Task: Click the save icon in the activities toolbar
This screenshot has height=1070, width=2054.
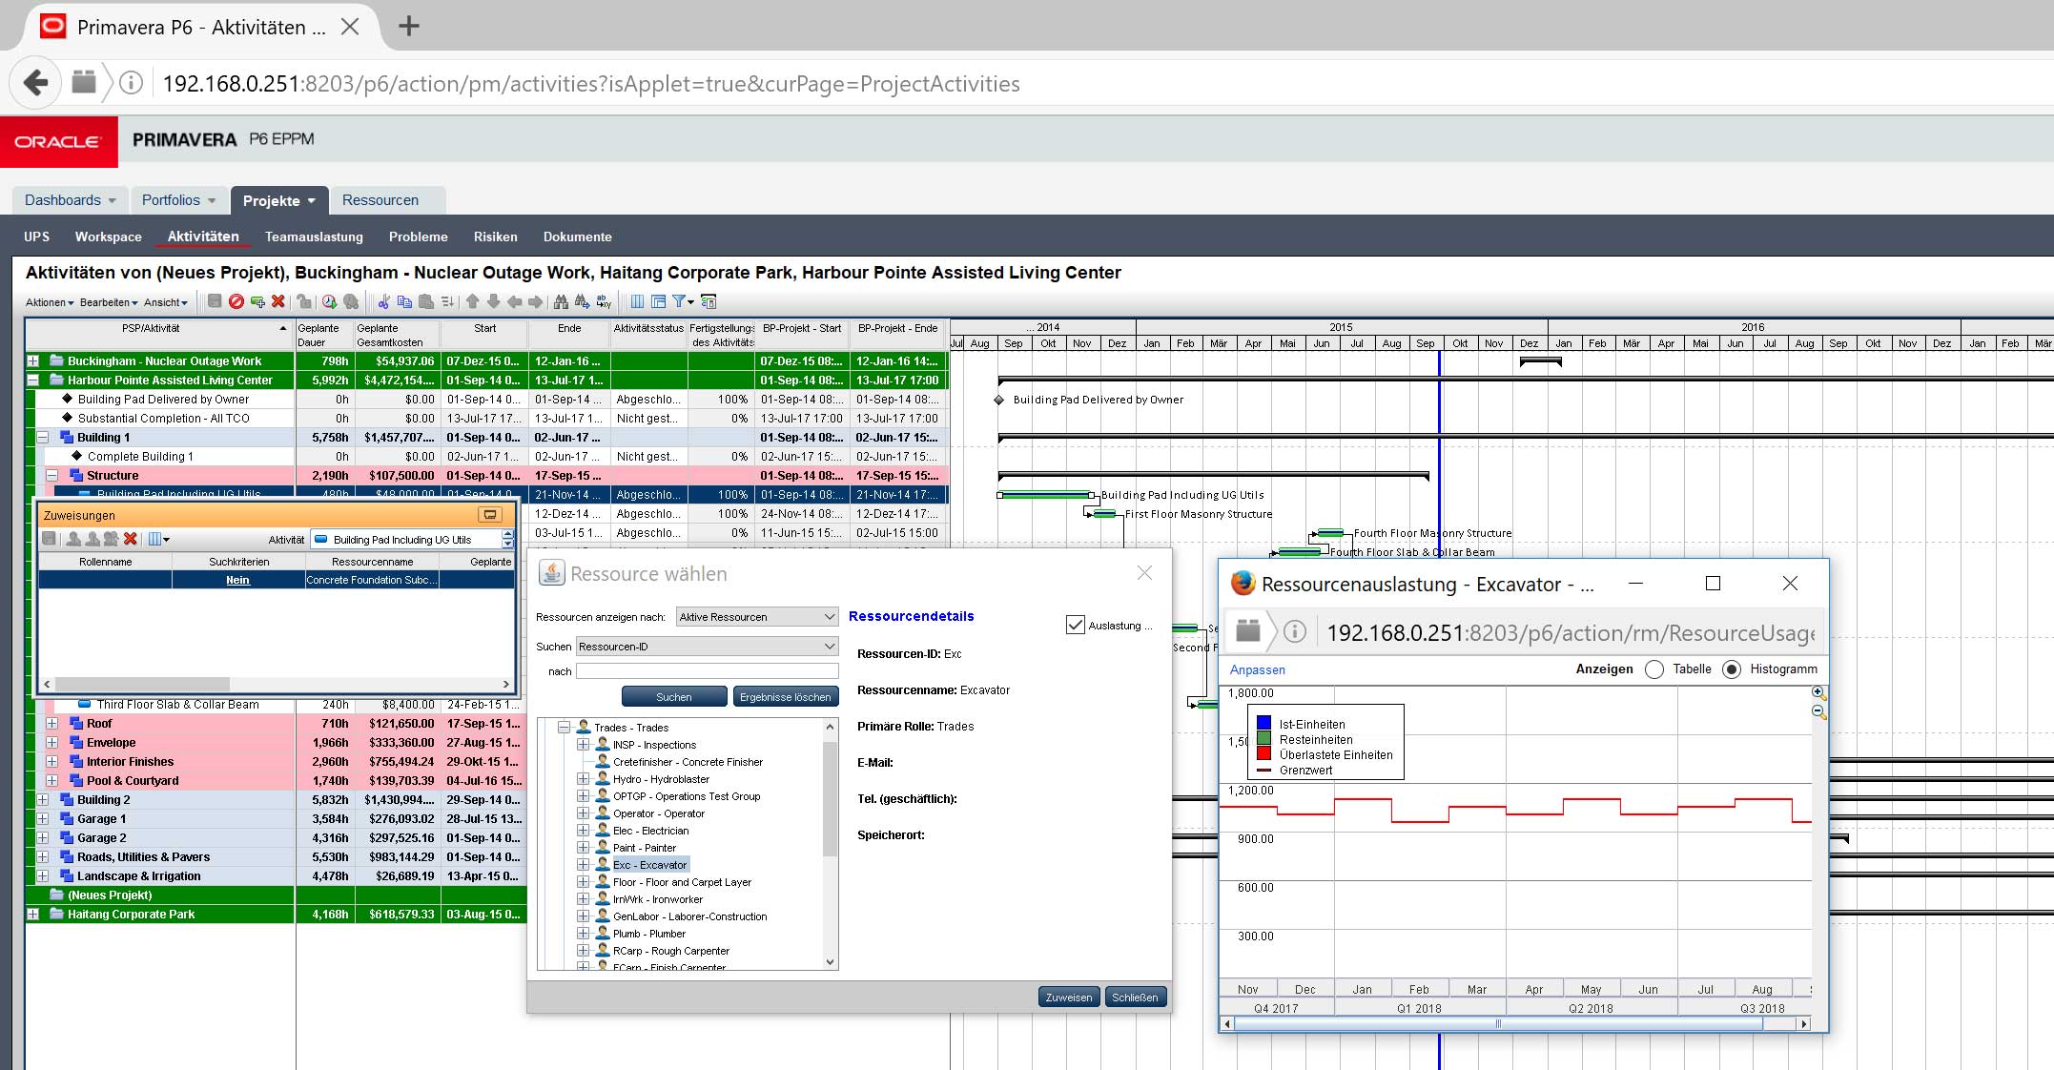Action: (x=215, y=301)
